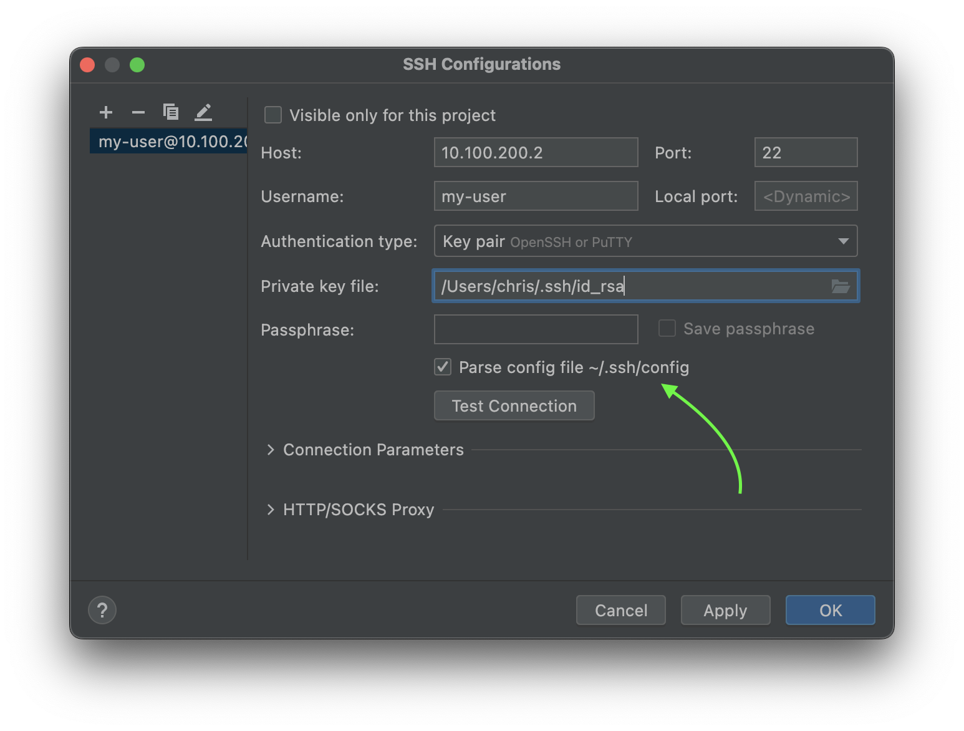Screen dimensions: 964x731
Task: Click the Apply button
Action: pyautogui.click(x=725, y=610)
